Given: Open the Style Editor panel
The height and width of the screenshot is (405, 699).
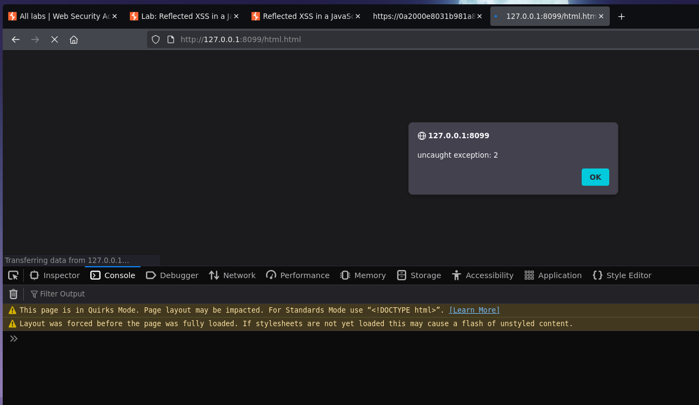Looking at the screenshot, I should click(x=622, y=275).
